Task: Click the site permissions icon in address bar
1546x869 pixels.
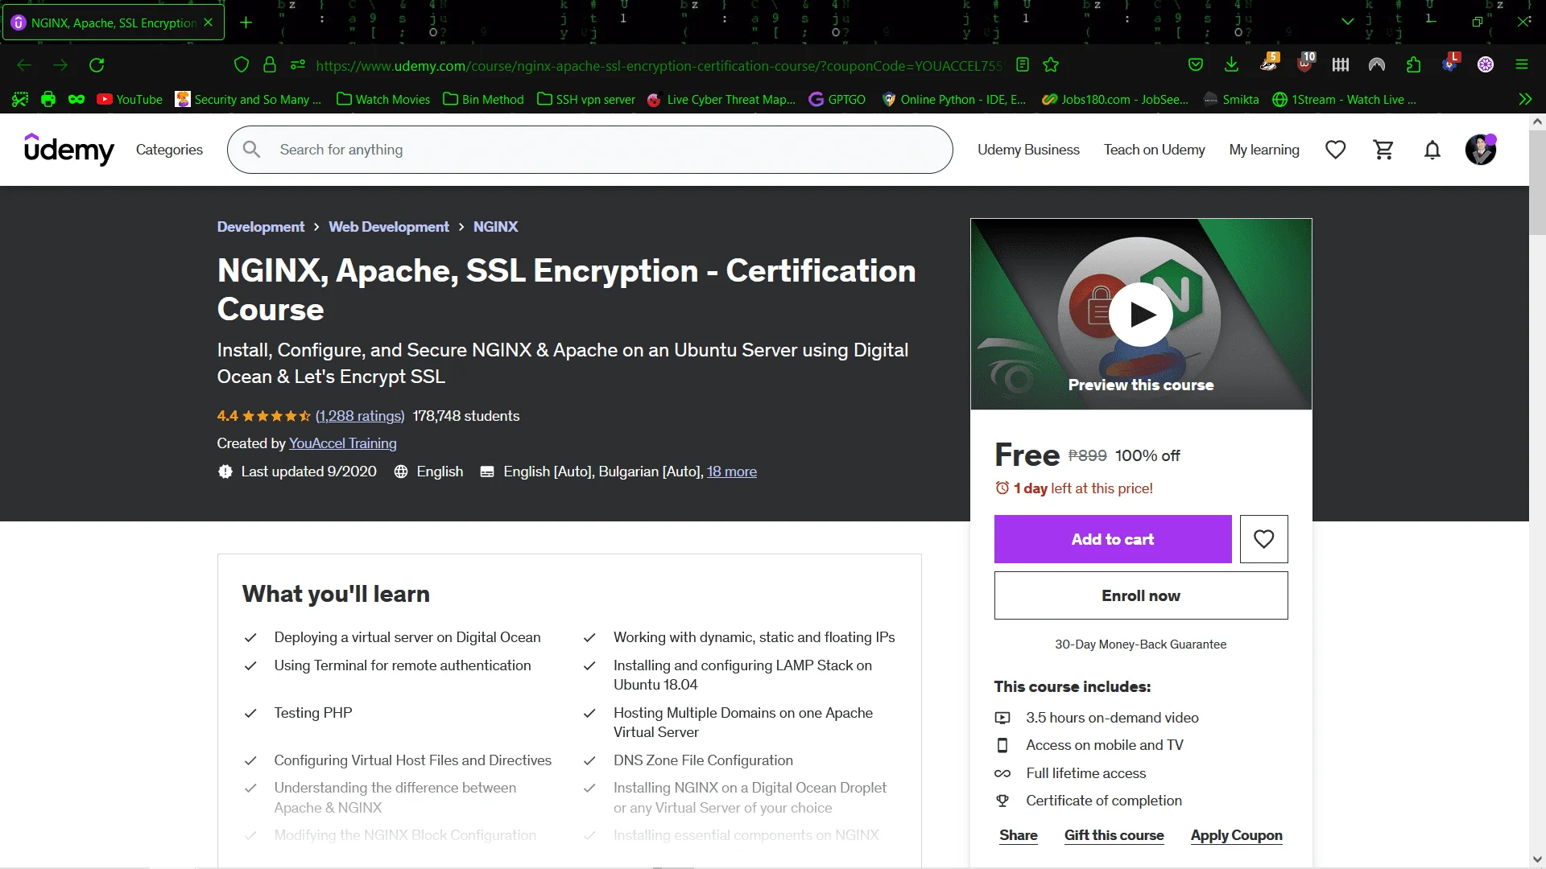Action: [298, 65]
